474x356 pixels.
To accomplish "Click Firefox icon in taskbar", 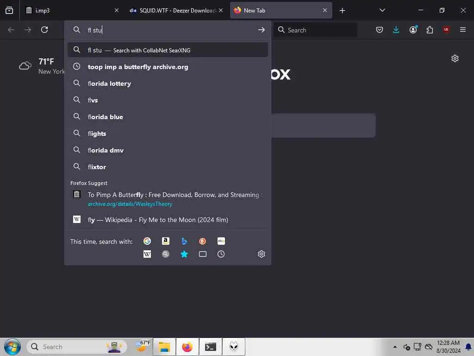I will coord(187,347).
